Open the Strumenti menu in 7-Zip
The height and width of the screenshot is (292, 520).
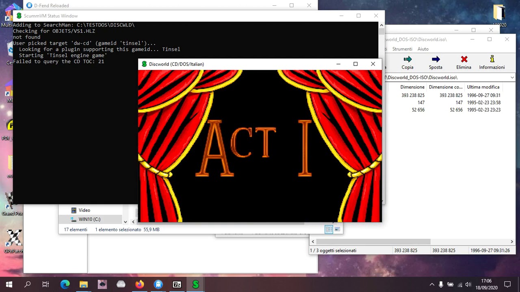coord(402,49)
